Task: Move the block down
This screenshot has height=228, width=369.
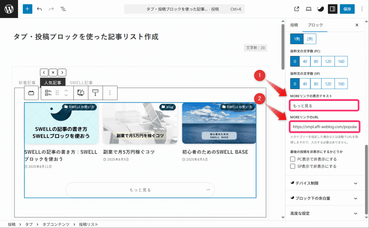Action: (x=66, y=95)
